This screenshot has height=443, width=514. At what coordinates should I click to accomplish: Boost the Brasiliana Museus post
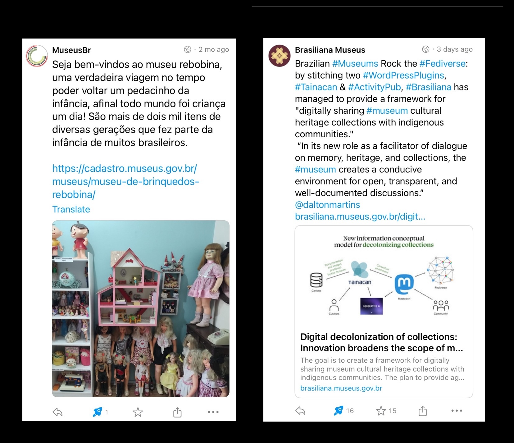(339, 411)
